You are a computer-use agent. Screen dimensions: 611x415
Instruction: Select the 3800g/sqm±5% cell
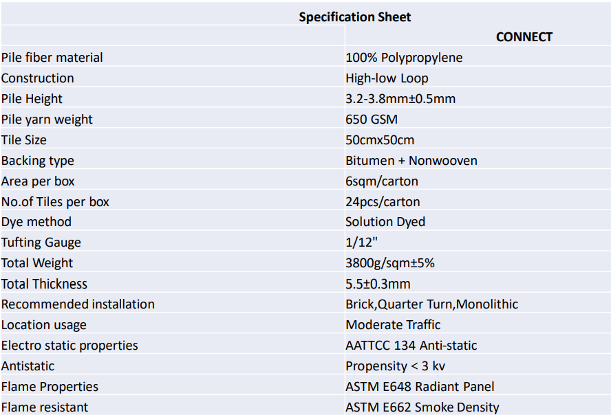(390, 263)
